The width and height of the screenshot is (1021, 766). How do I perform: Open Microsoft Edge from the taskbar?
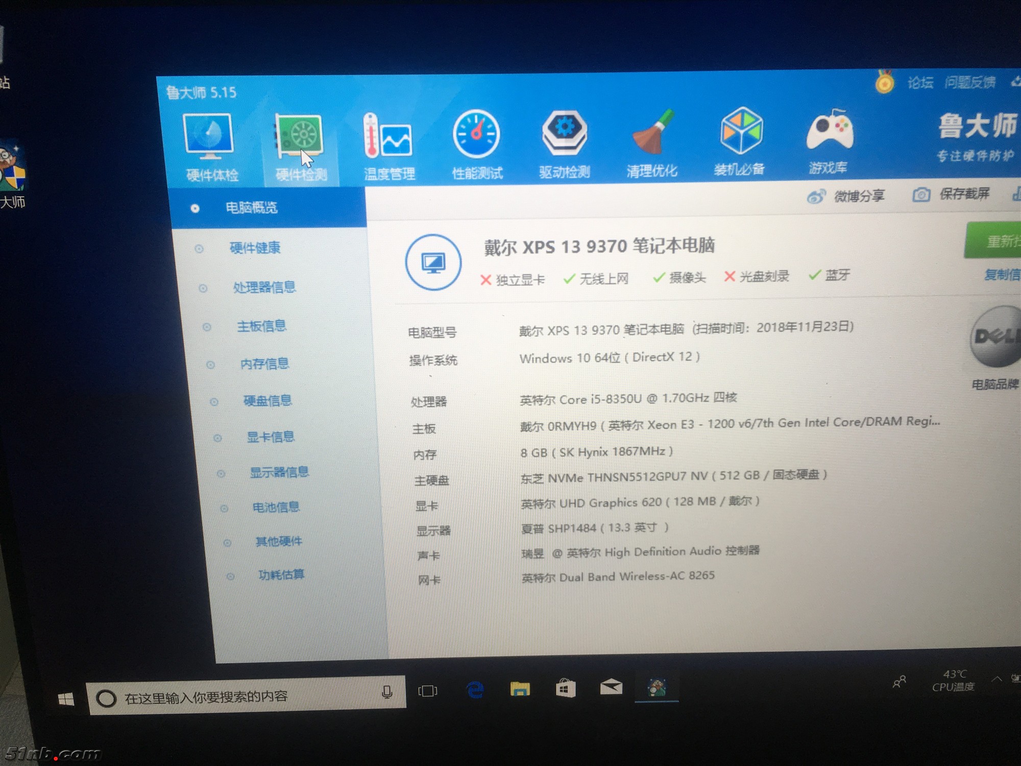[475, 690]
